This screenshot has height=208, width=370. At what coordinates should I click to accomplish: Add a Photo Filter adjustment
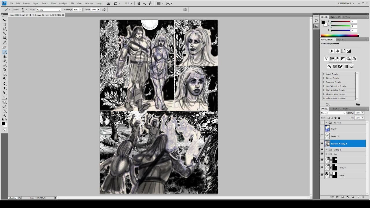[x=349, y=59]
